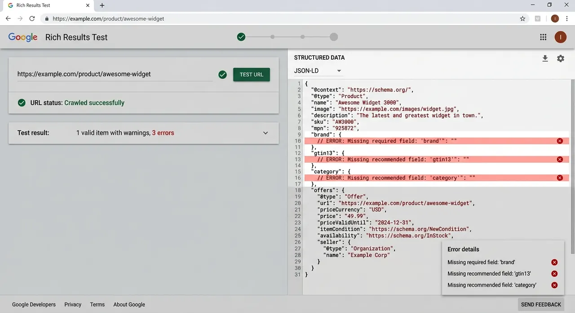The height and width of the screenshot is (313, 575).
Task: Open the Privacy footer link
Action: pyautogui.click(x=73, y=304)
